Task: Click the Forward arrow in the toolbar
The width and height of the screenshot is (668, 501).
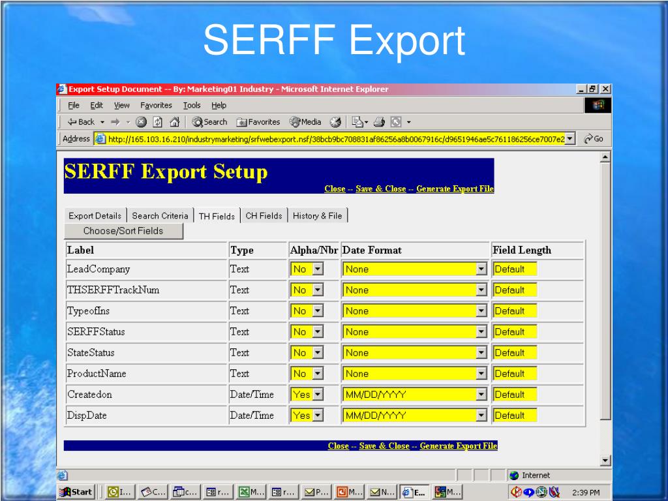Action: (x=115, y=122)
